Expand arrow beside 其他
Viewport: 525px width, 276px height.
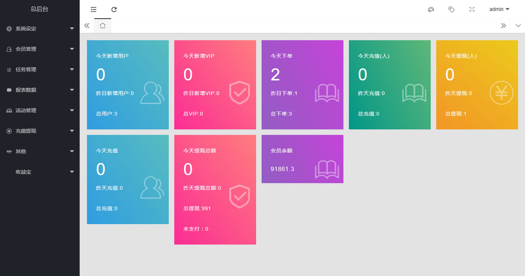pos(72,151)
